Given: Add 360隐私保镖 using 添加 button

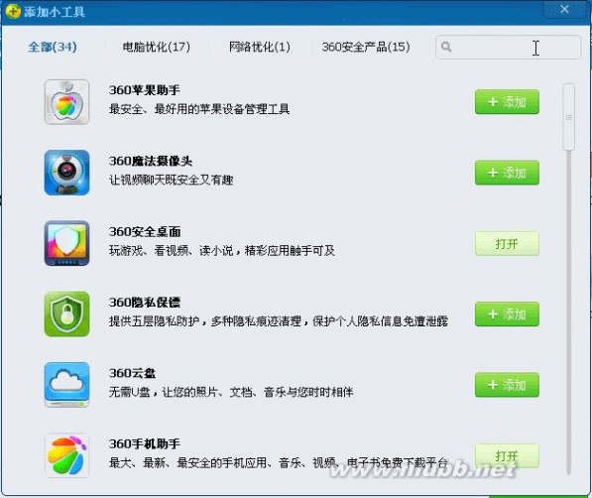Looking at the screenshot, I should [507, 314].
